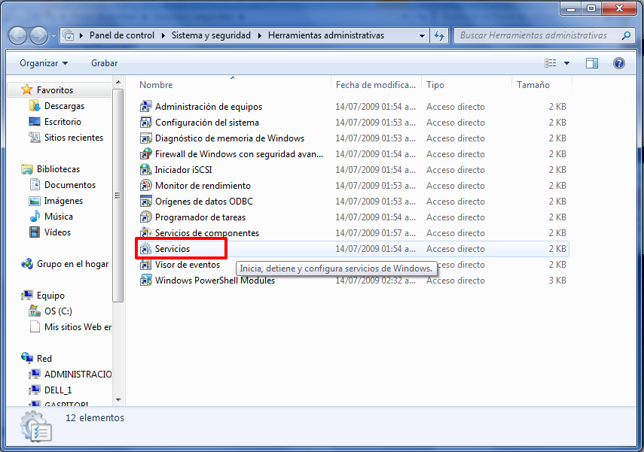
Task: Select 'Bibliotecas' in navigation pane
Action: pos(58,169)
